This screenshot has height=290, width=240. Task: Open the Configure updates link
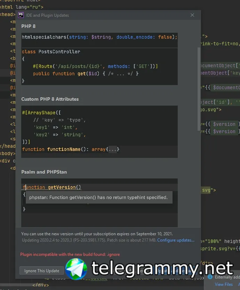[176, 240]
